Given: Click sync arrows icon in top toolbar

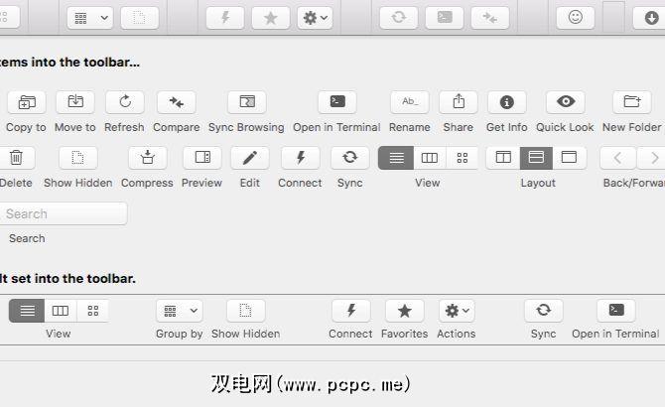Looking at the screenshot, I should point(399,18).
